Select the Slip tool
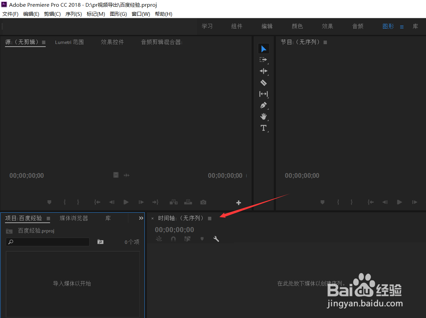 tap(263, 94)
